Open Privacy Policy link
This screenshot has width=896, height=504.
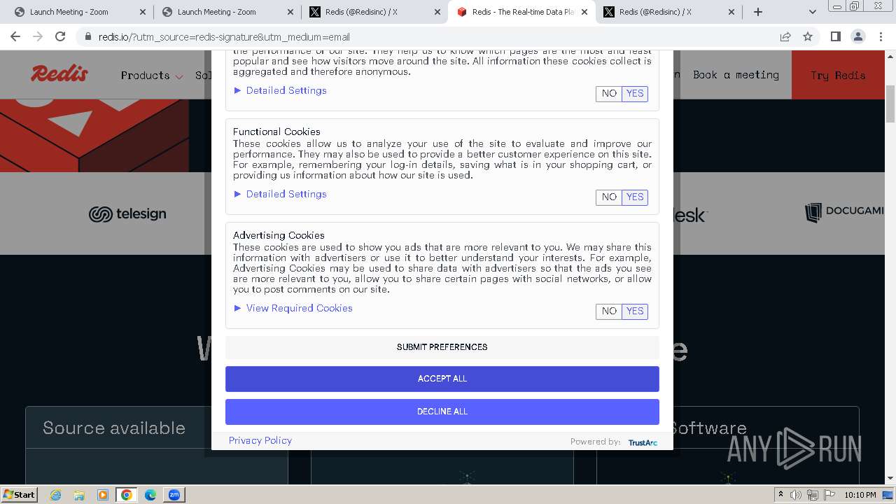[x=260, y=440]
